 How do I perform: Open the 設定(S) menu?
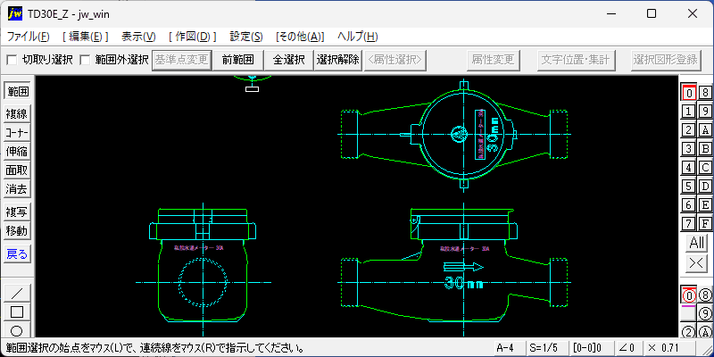tap(246, 37)
